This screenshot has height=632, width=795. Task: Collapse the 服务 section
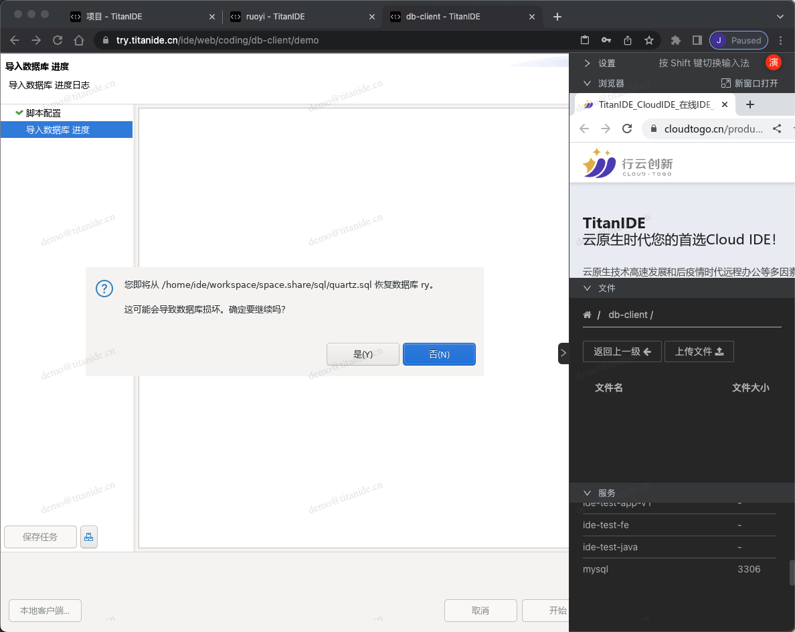[588, 493]
